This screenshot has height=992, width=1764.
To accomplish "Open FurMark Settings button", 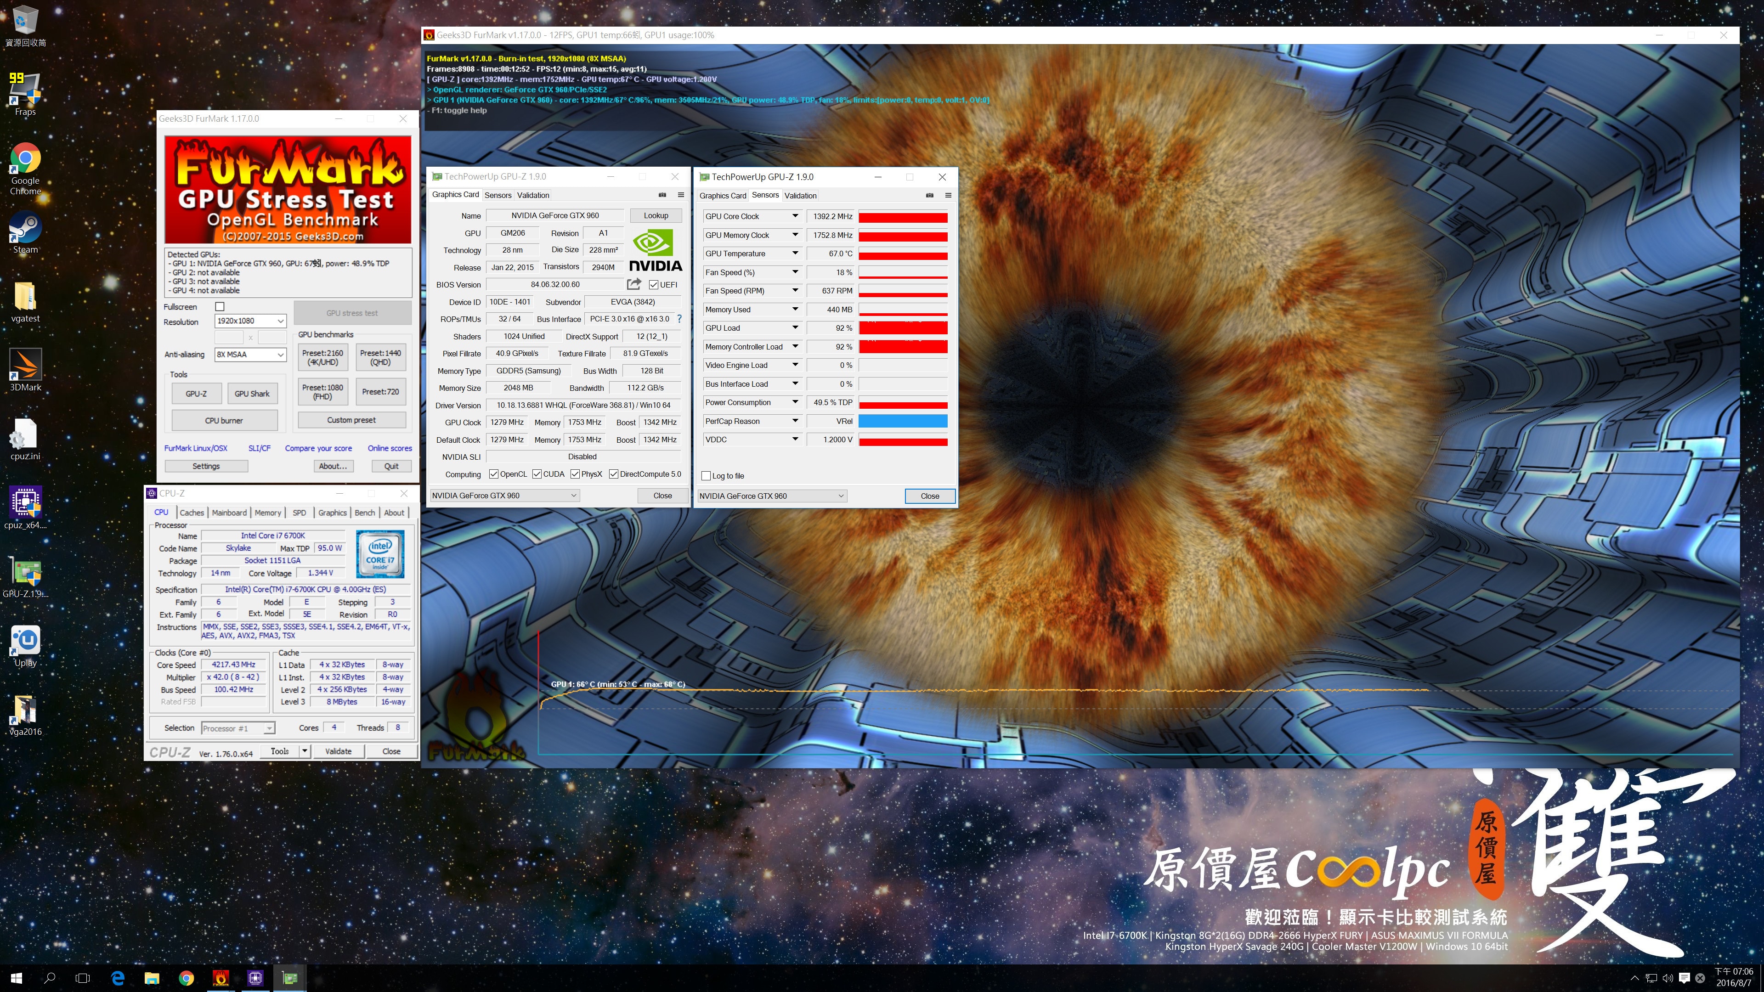I will point(206,466).
